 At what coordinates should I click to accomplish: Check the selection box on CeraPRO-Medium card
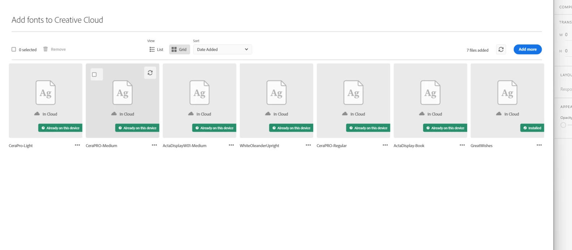94,74
